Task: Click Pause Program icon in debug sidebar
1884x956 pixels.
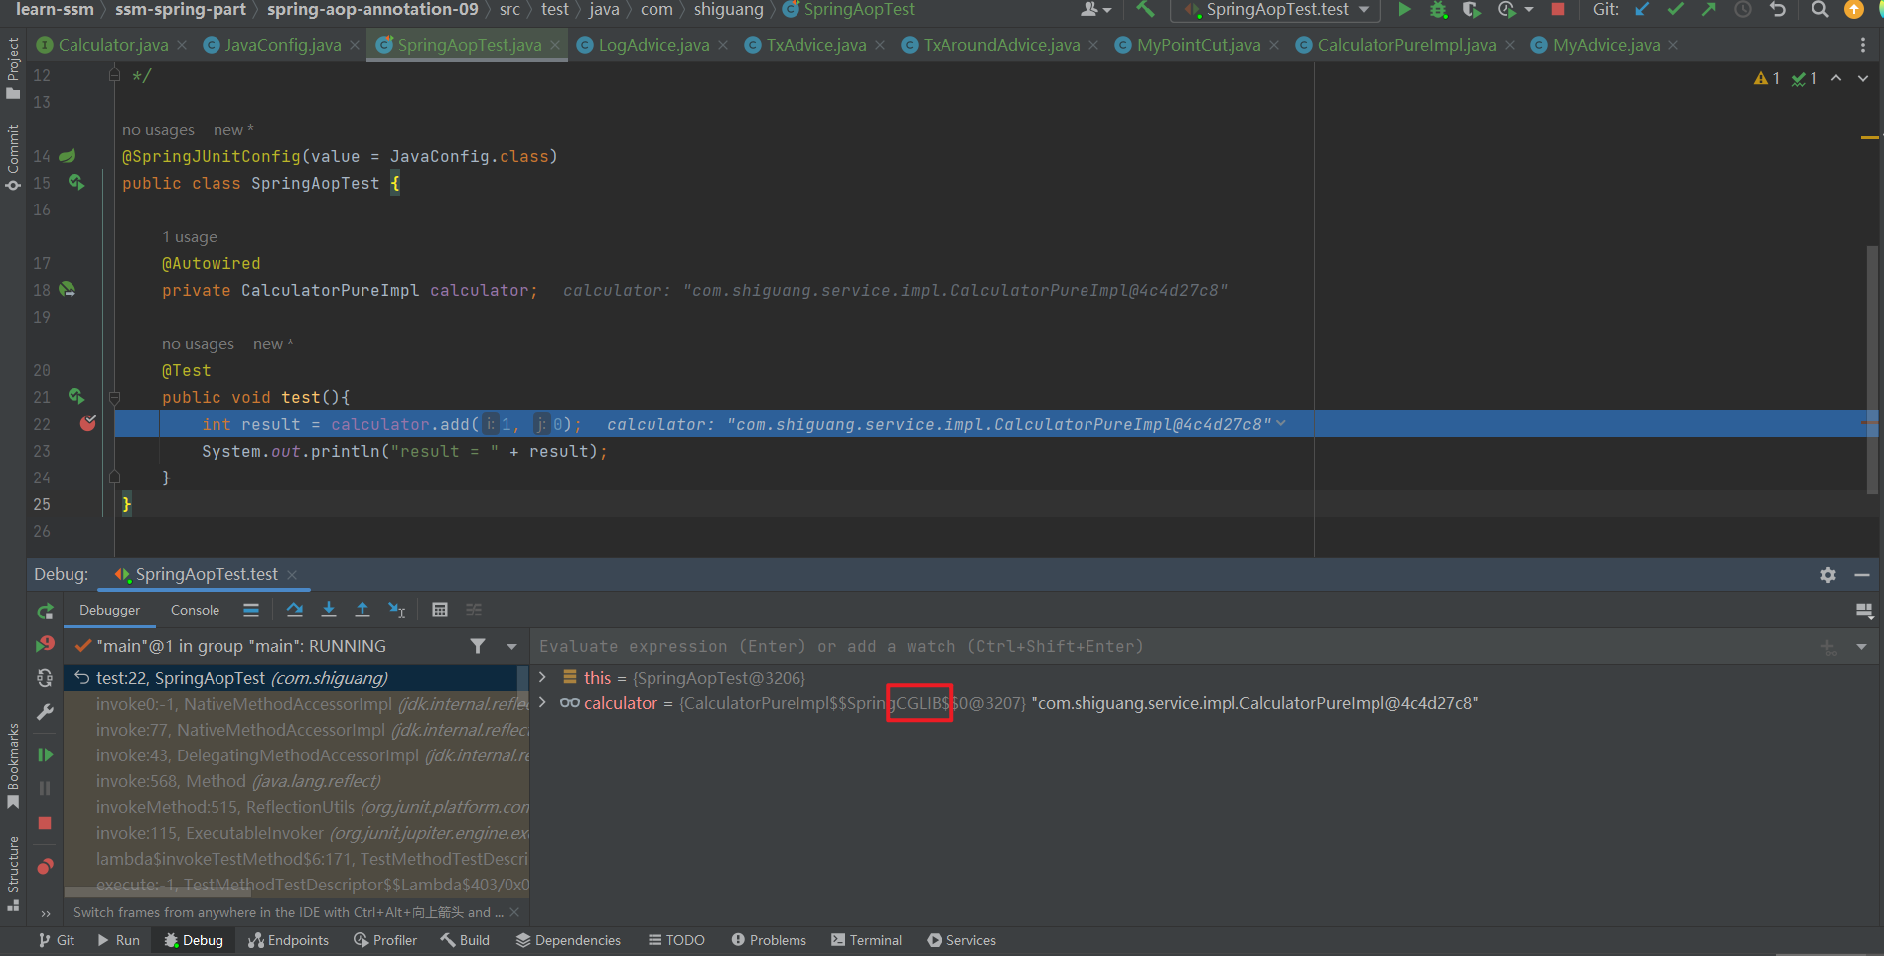Action: tap(45, 788)
